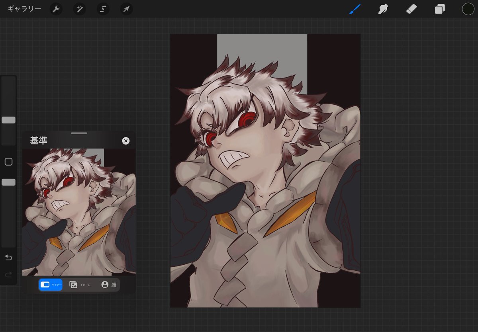
Task: Open the Adjustments magic wand menu
Action: 80,9
